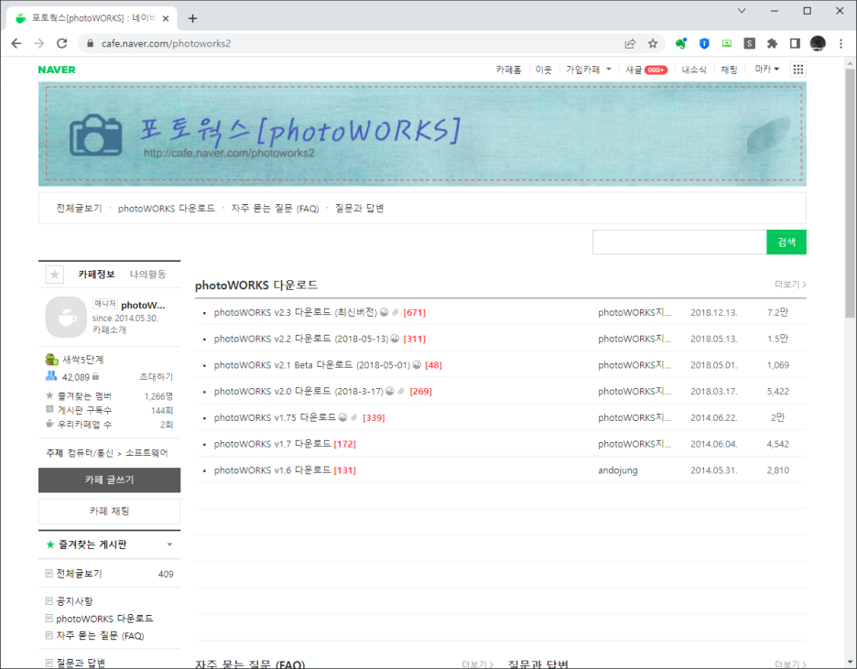Image resolution: width=857 pixels, height=669 pixels.
Task: Toggle the browser side panel icon
Action: (795, 44)
